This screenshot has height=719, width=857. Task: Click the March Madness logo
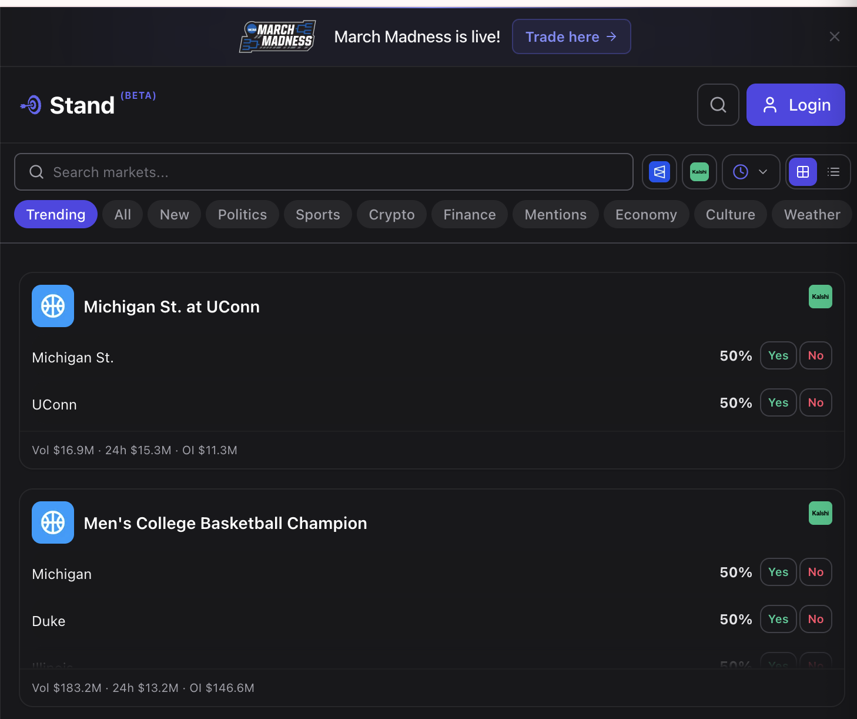pyautogui.click(x=277, y=36)
